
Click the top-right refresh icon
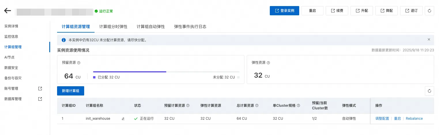tap(429, 11)
